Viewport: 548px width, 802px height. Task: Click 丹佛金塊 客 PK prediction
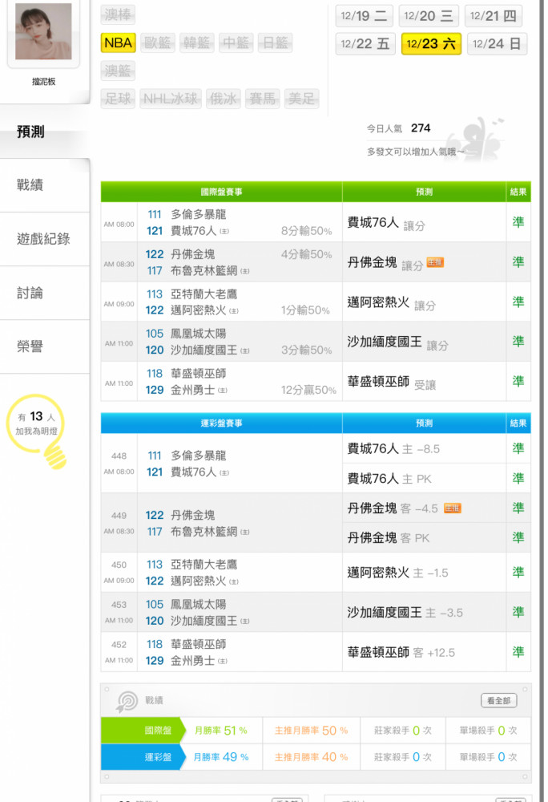click(388, 537)
